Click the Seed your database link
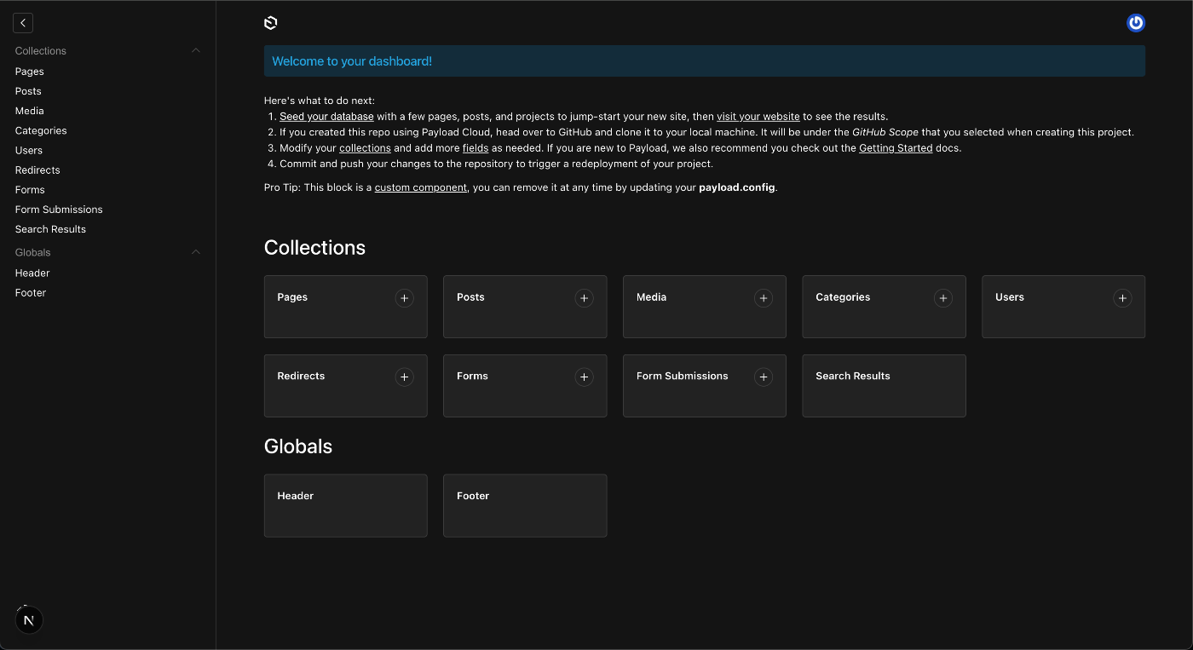The width and height of the screenshot is (1193, 650). 326,117
